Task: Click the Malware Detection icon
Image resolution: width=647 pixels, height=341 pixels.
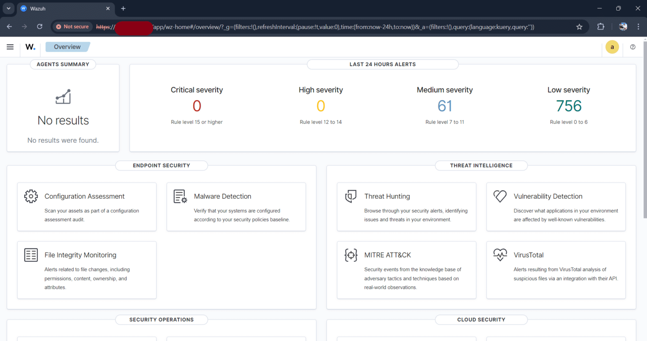Action: coord(180,196)
